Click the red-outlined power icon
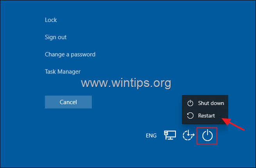This screenshot has width=256, height=168. [207, 136]
